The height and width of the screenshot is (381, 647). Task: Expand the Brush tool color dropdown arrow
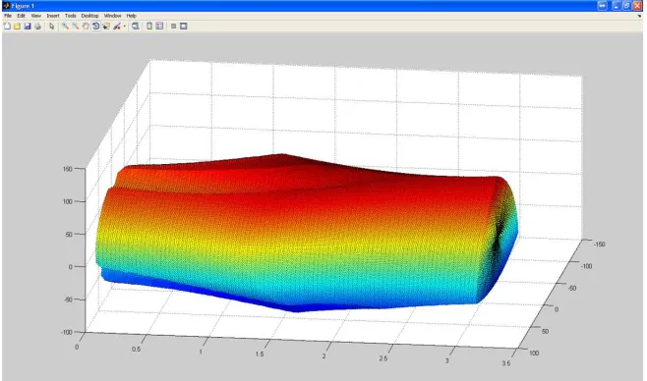pos(125,27)
